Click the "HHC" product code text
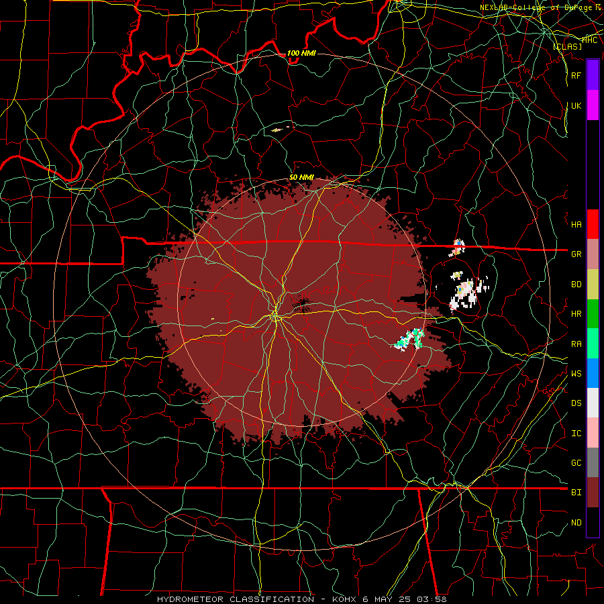This screenshot has height=604, width=604. [x=590, y=40]
